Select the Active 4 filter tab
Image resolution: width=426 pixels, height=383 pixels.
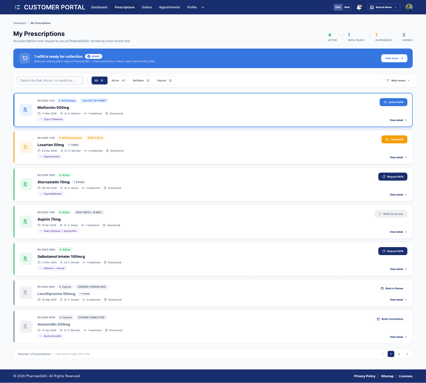118,81
